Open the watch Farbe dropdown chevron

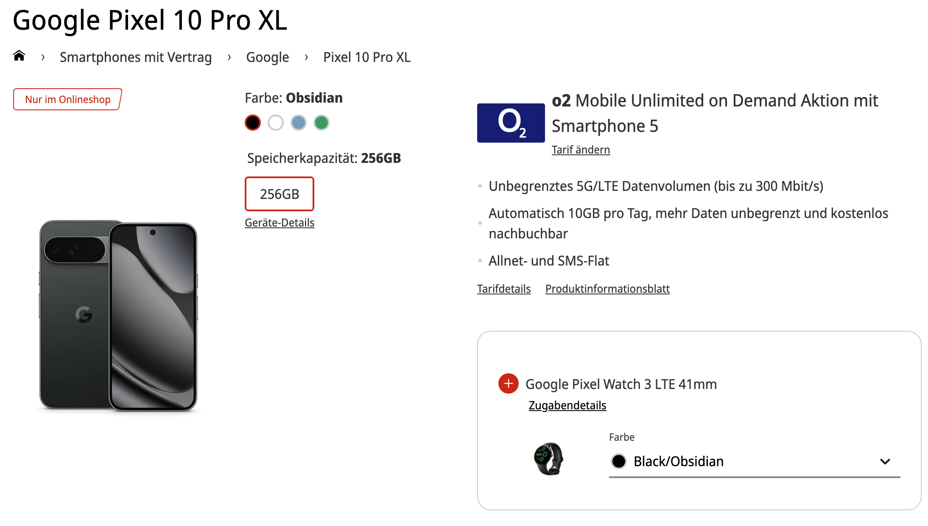[x=885, y=461]
